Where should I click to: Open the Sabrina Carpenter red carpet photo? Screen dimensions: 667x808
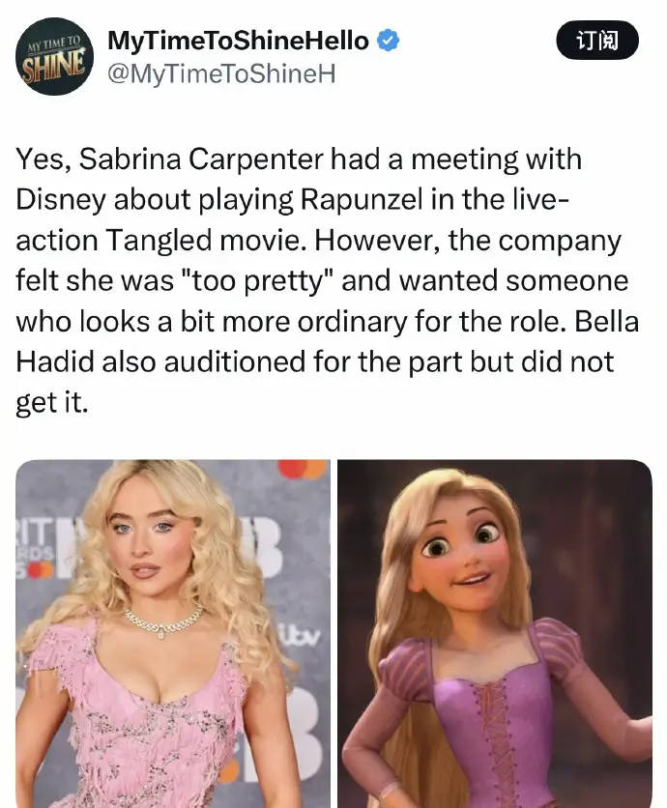click(173, 633)
